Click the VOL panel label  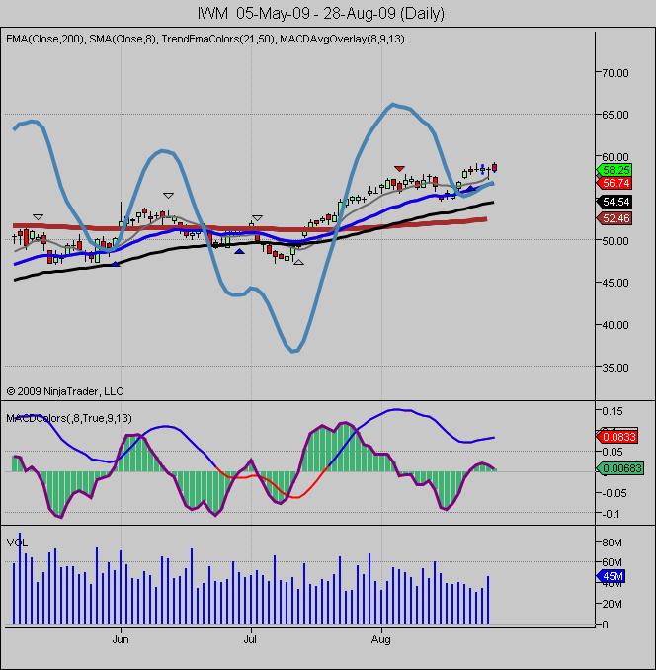tap(17, 544)
